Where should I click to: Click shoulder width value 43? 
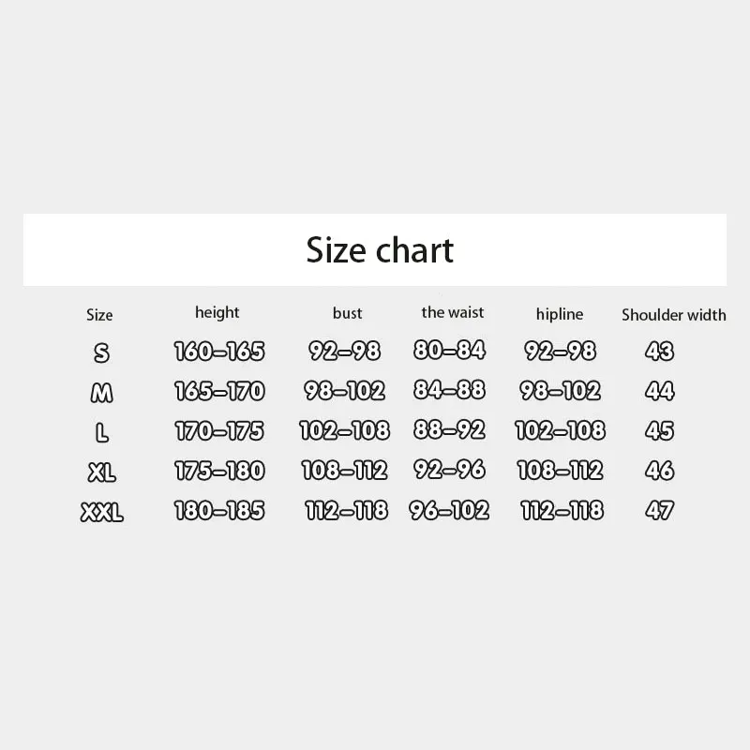[x=660, y=352]
